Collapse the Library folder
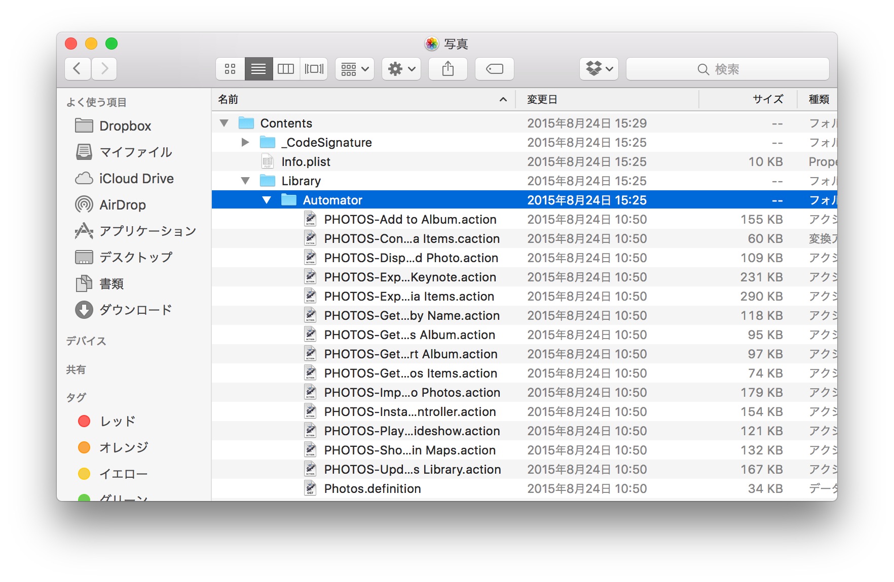This screenshot has height=582, width=894. coord(245,181)
